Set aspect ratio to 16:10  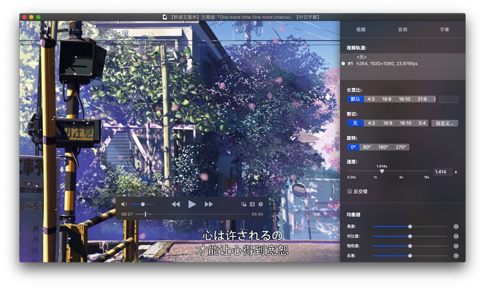click(404, 99)
